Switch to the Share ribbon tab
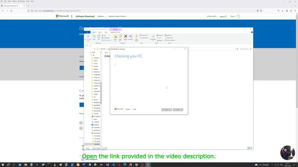 pyautogui.click(x=100, y=32)
